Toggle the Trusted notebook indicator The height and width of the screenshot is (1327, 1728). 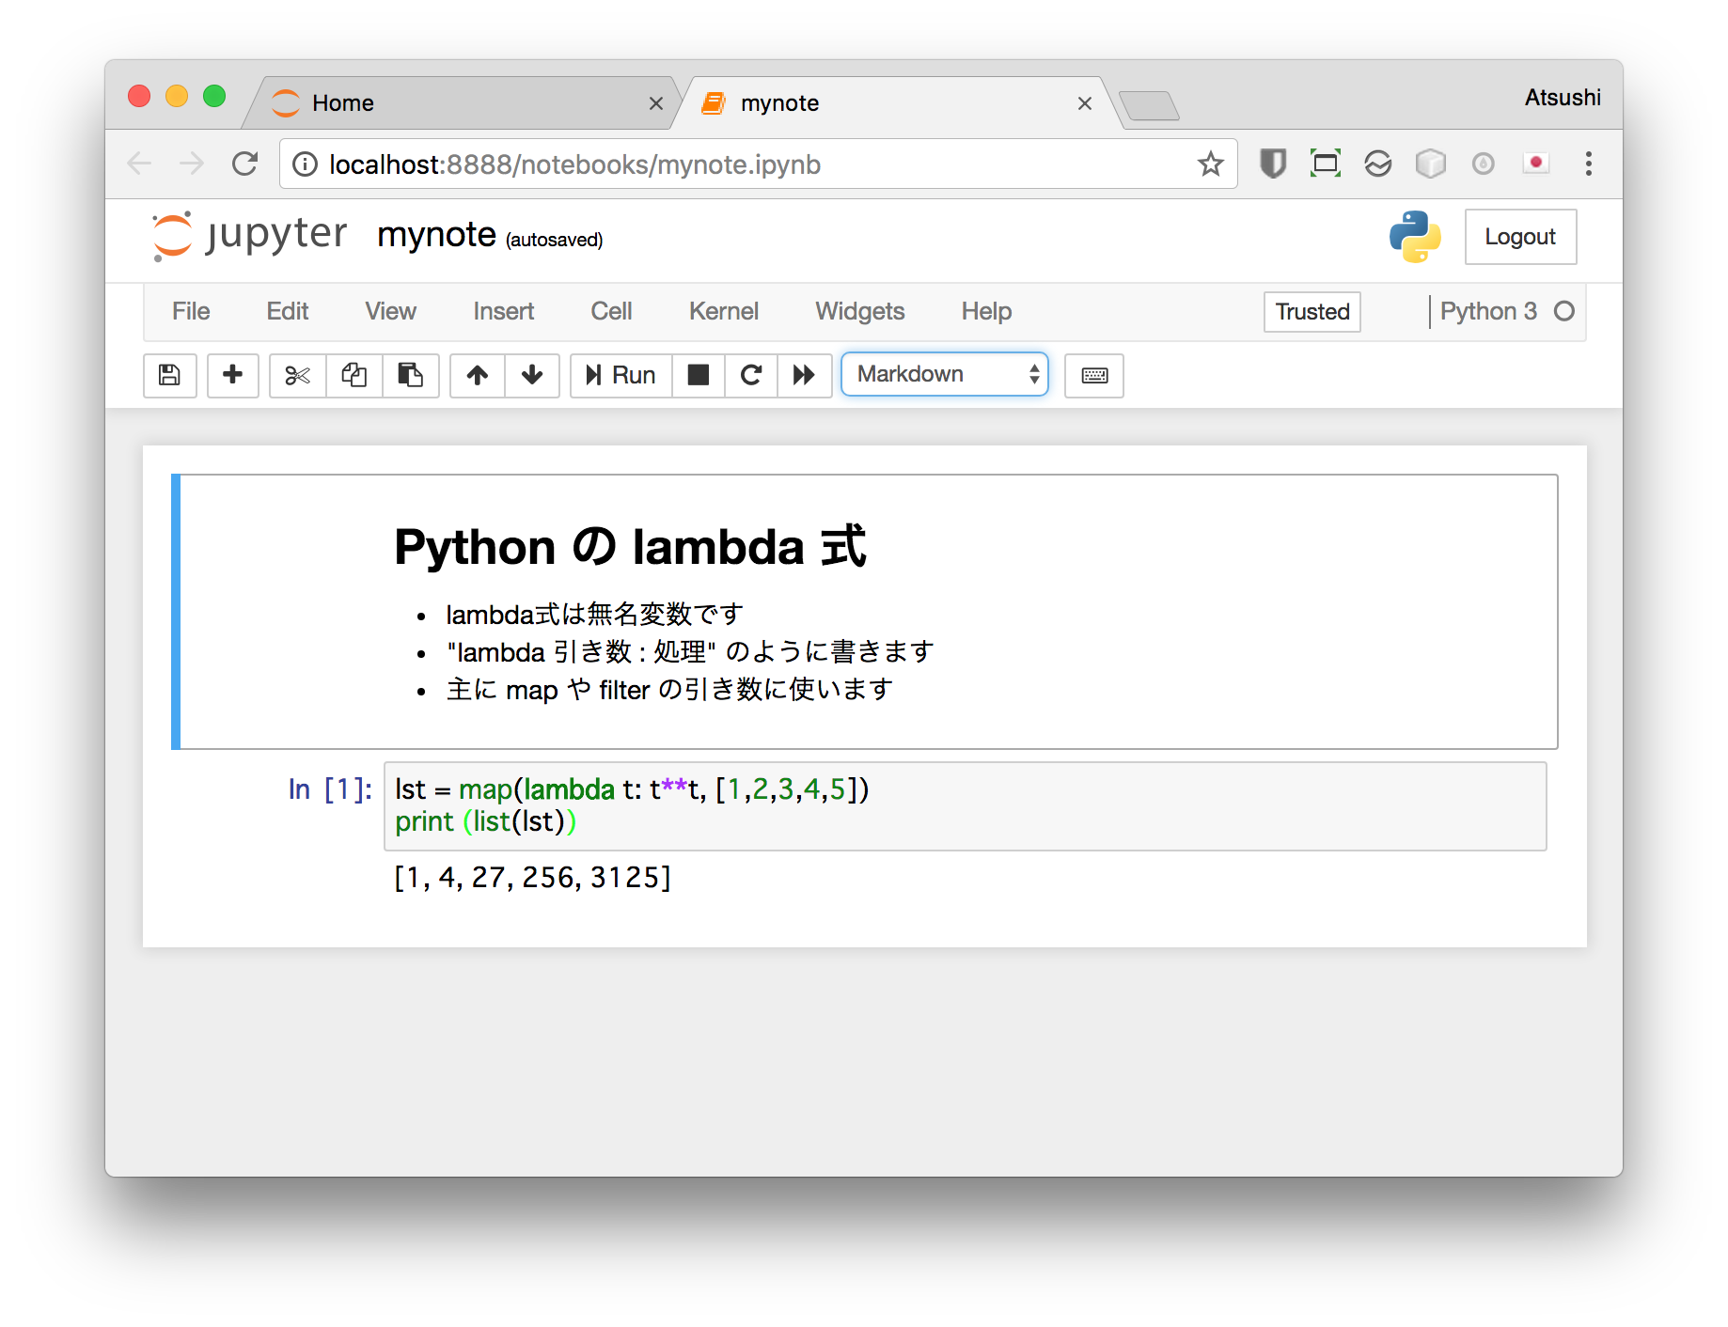point(1312,311)
